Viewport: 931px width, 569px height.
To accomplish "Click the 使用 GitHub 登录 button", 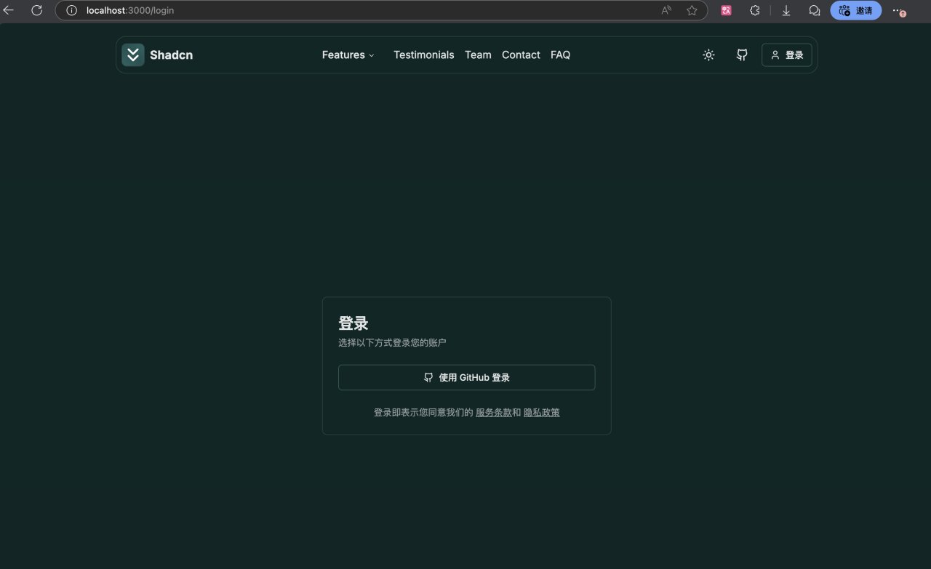I will pos(466,378).
